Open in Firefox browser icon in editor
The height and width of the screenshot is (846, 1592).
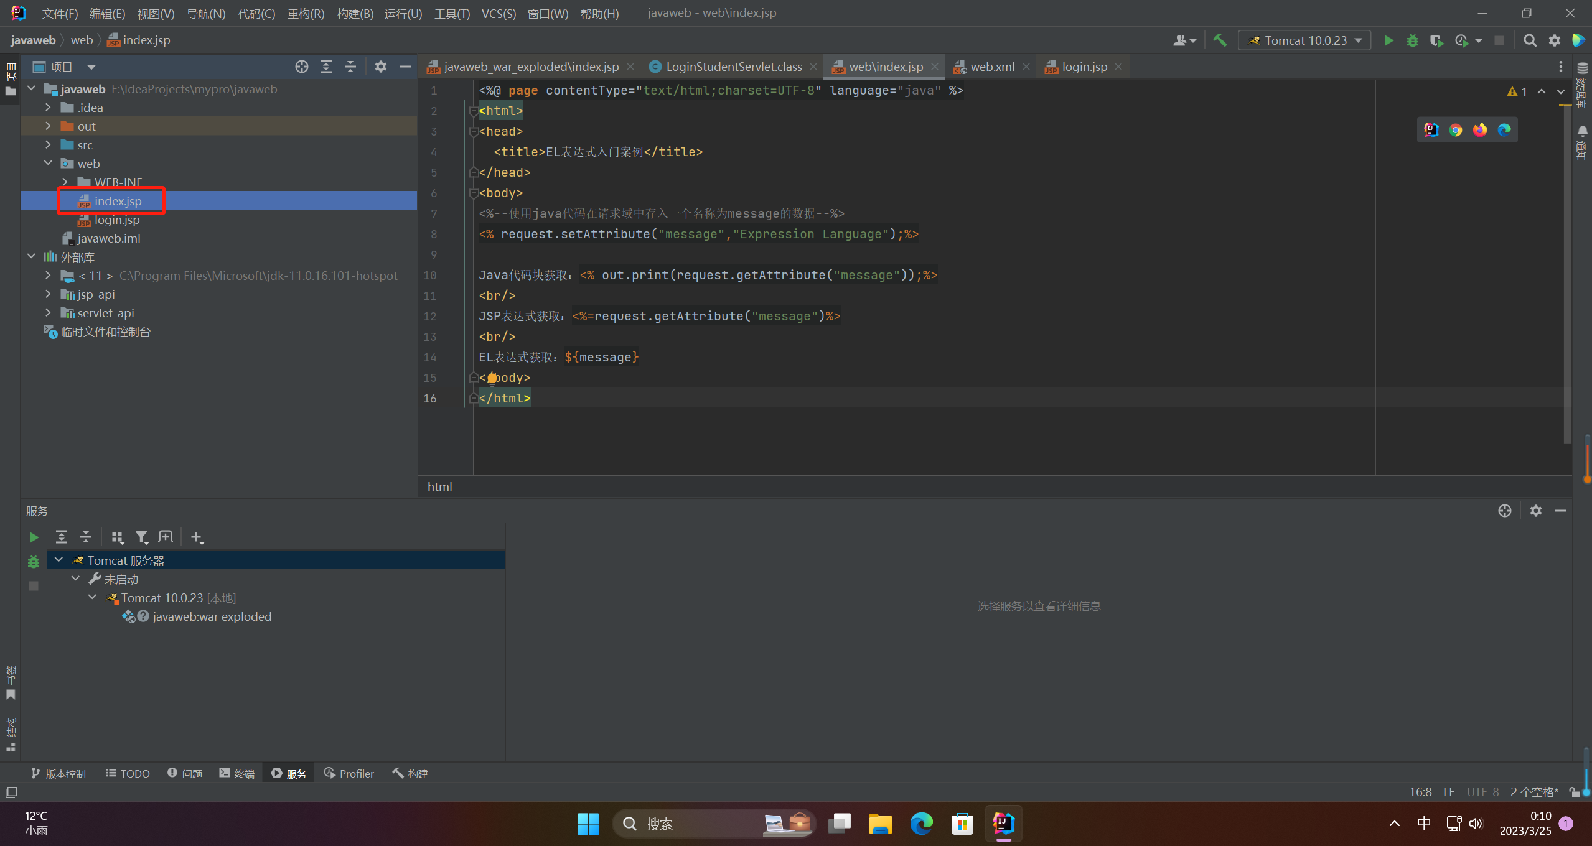tap(1479, 130)
